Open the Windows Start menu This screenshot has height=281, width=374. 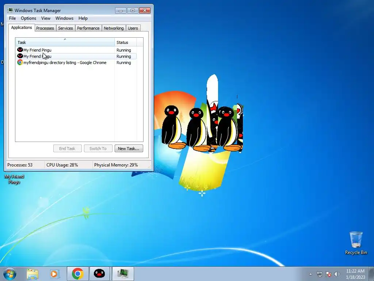click(x=10, y=274)
